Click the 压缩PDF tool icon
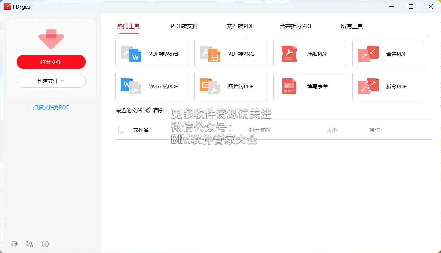Image resolution: width=441 pixels, height=253 pixels. 289,54
